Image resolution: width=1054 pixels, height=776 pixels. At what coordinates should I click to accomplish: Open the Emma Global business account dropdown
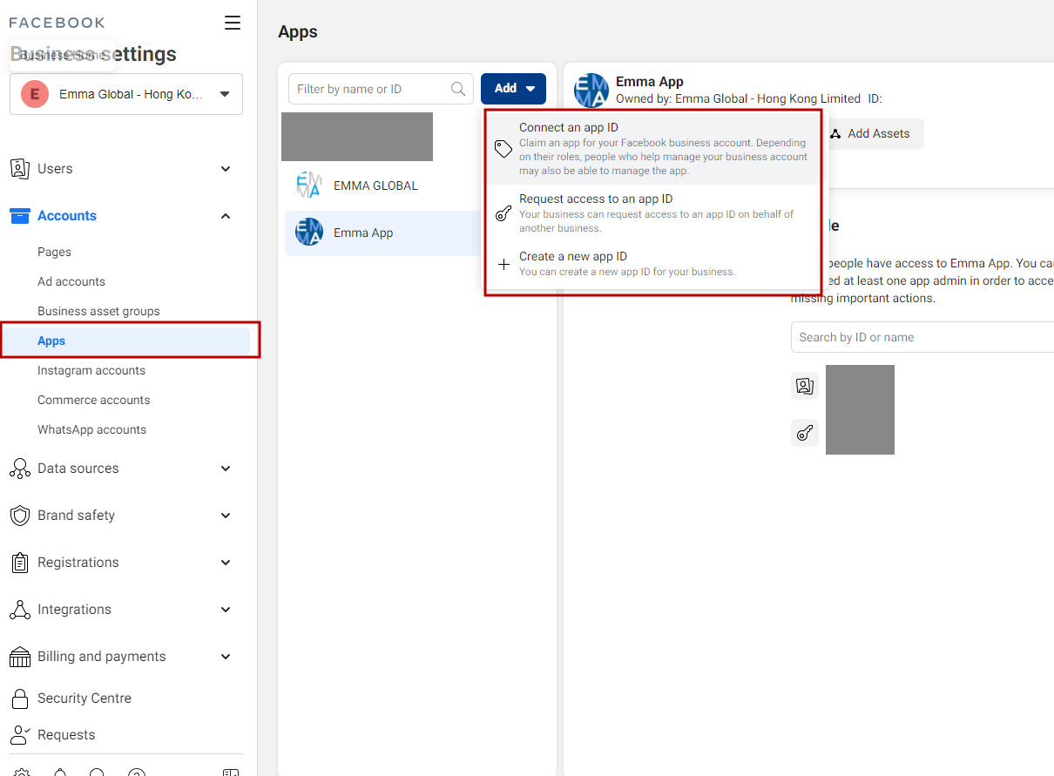(126, 94)
